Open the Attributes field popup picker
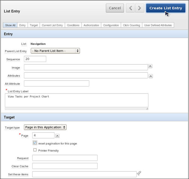The width and height of the screenshot is (189, 179). click(151, 76)
